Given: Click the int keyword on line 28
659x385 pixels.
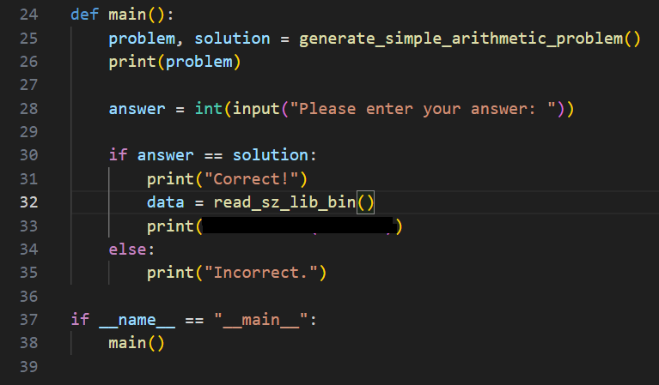Looking at the screenshot, I should [209, 109].
